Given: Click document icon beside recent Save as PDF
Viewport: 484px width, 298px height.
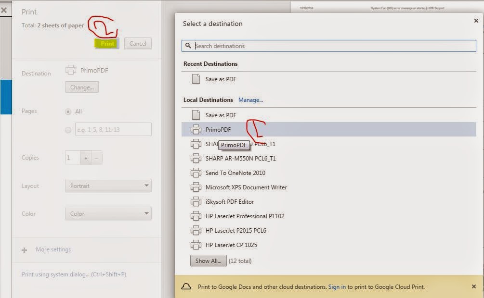Looking at the screenshot, I should point(196,79).
